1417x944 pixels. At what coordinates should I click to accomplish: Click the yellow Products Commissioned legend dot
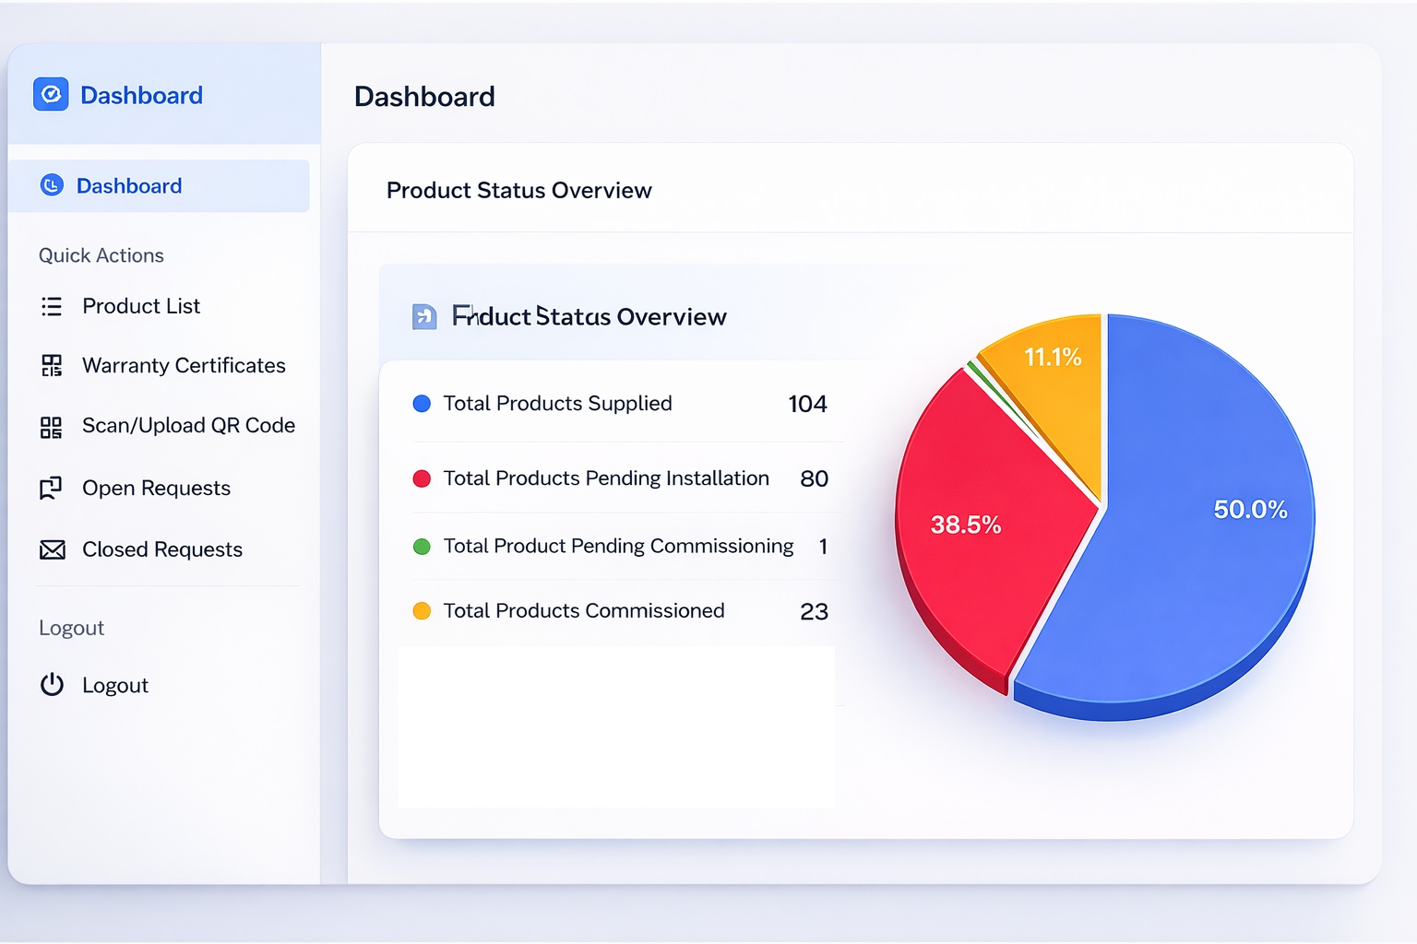(x=422, y=611)
